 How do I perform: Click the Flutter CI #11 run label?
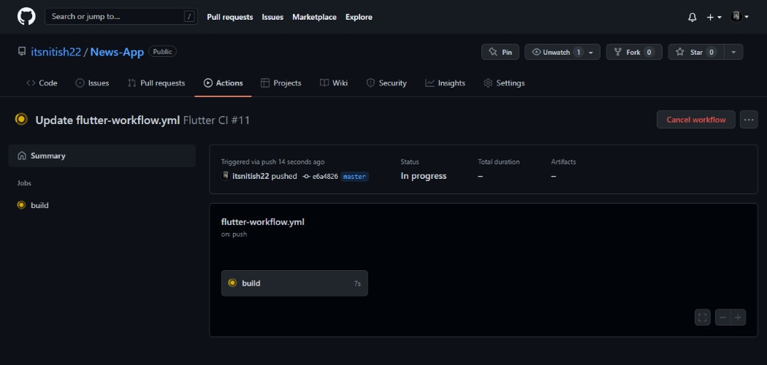(217, 120)
